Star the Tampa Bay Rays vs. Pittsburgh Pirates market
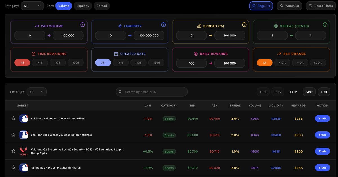338x177 pixels. pos(13,168)
